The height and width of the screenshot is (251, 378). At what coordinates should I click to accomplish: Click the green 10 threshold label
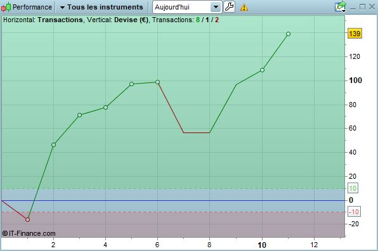click(353, 188)
